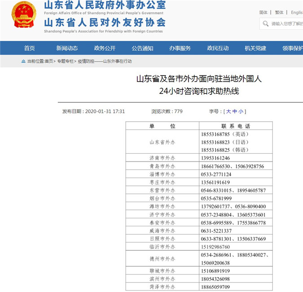Click the search magnifier icon
This screenshot has height=292, width=303.
click(265, 24)
